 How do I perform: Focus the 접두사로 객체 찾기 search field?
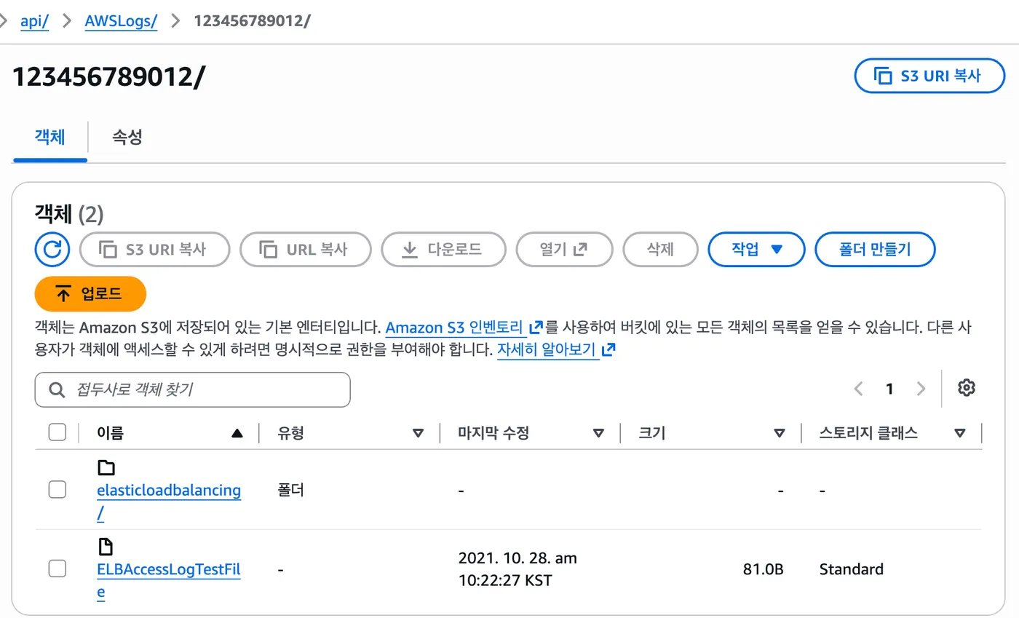tap(193, 389)
